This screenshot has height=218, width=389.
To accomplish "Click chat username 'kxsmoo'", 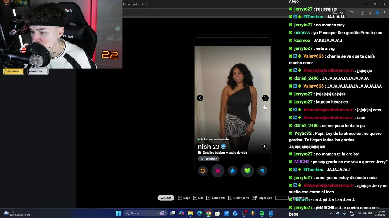I will coord(302,41).
